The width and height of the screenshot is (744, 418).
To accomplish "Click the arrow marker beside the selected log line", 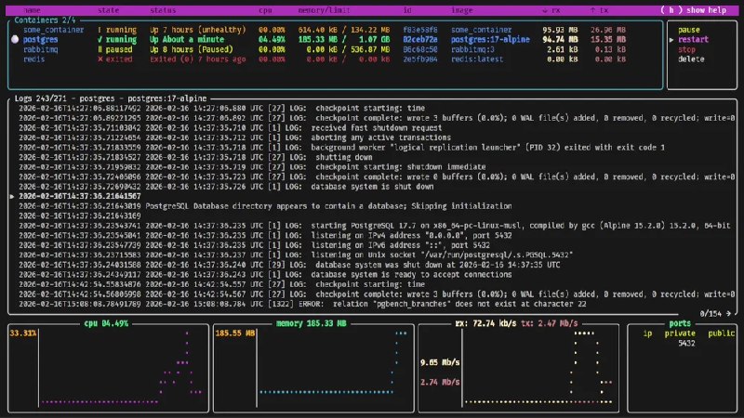I will click(12, 196).
